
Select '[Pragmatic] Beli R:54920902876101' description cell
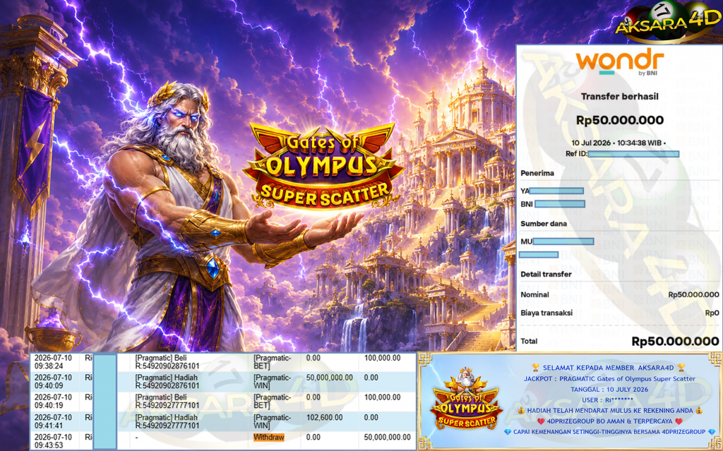tap(167, 361)
